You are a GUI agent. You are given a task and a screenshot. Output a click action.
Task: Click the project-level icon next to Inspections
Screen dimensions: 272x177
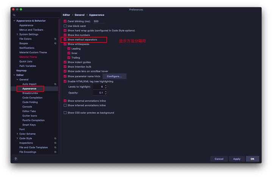(55, 143)
